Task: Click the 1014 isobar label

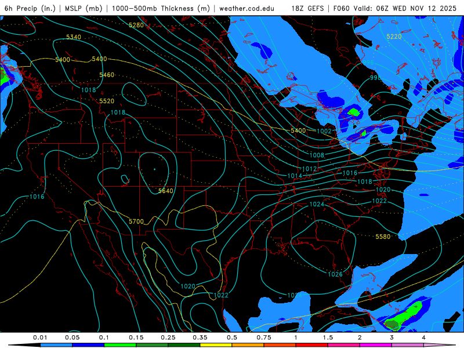Action: (295, 176)
